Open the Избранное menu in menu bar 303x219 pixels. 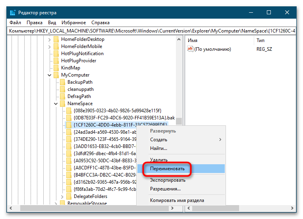(x=74, y=23)
